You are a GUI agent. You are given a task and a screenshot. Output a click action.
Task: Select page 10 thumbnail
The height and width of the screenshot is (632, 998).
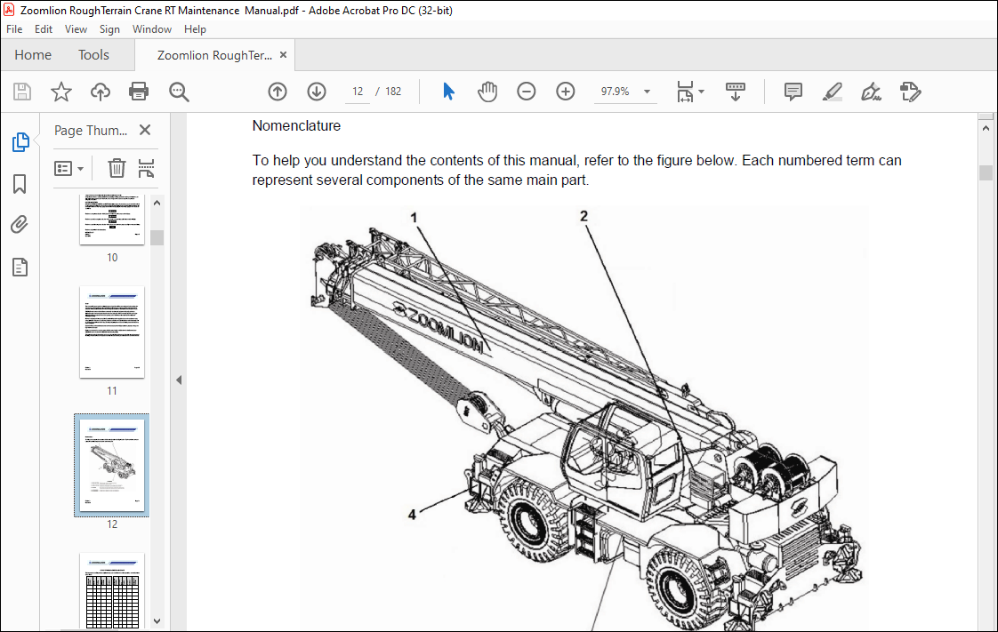coord(112,220)
